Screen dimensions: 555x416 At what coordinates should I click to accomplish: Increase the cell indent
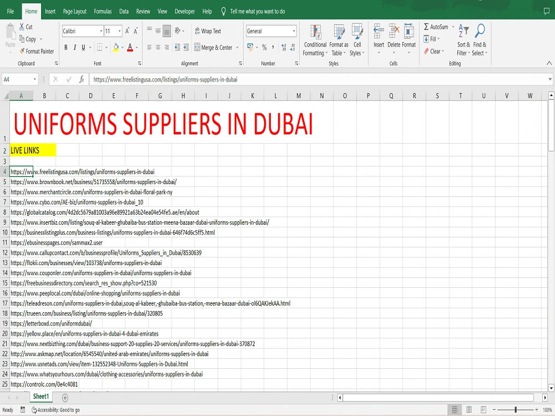tap(186, 47)
